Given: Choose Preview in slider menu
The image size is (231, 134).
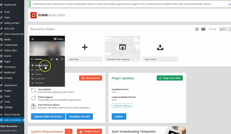Looking at the screenshot, I should 39,83.
